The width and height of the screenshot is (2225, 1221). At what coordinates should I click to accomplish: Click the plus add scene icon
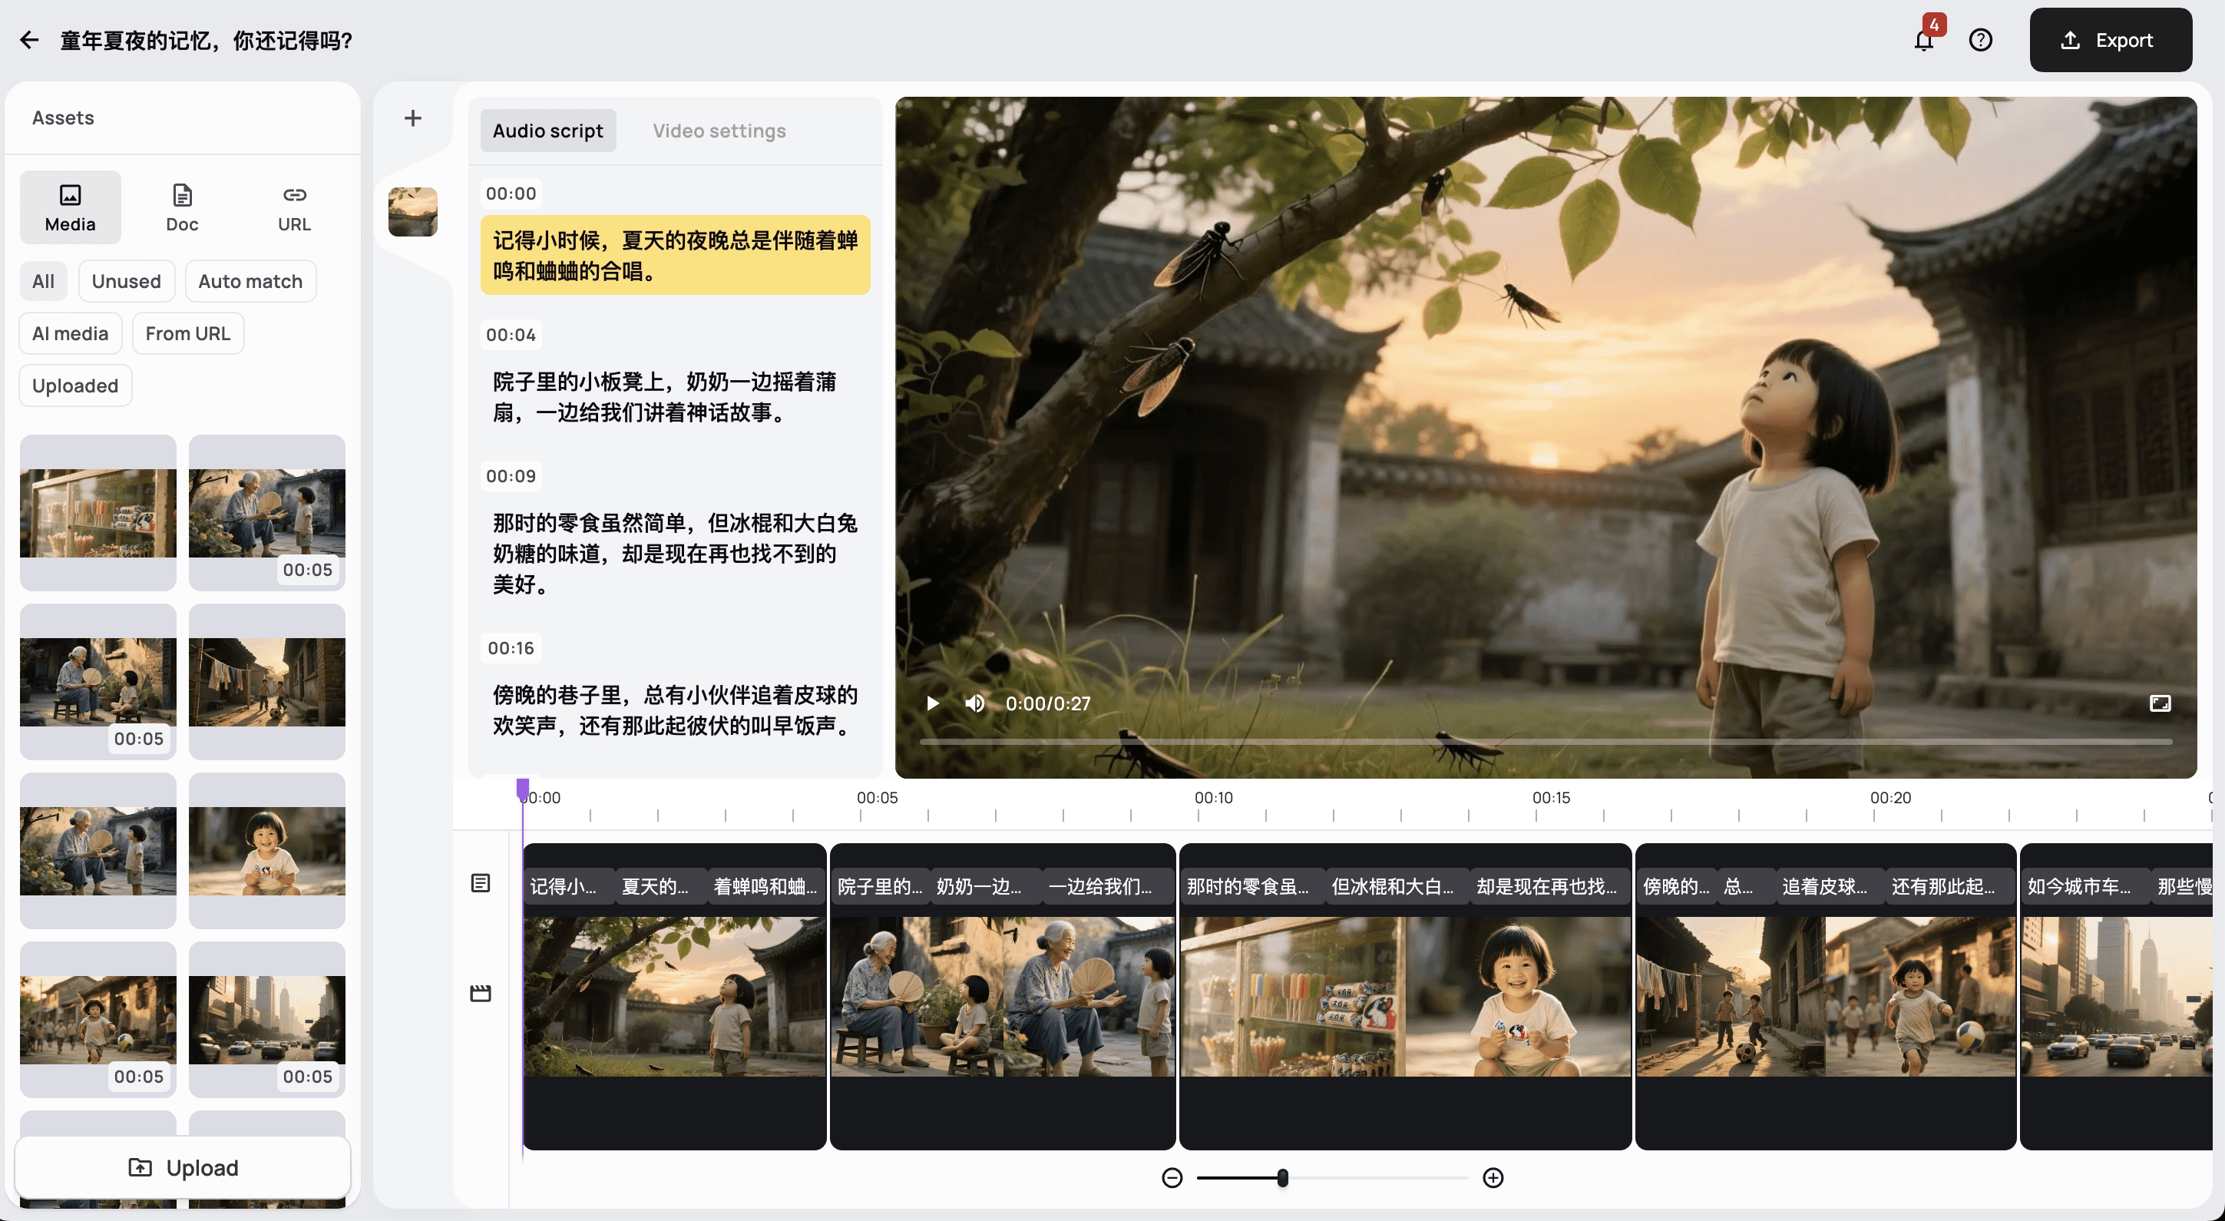tap(413, 117)
